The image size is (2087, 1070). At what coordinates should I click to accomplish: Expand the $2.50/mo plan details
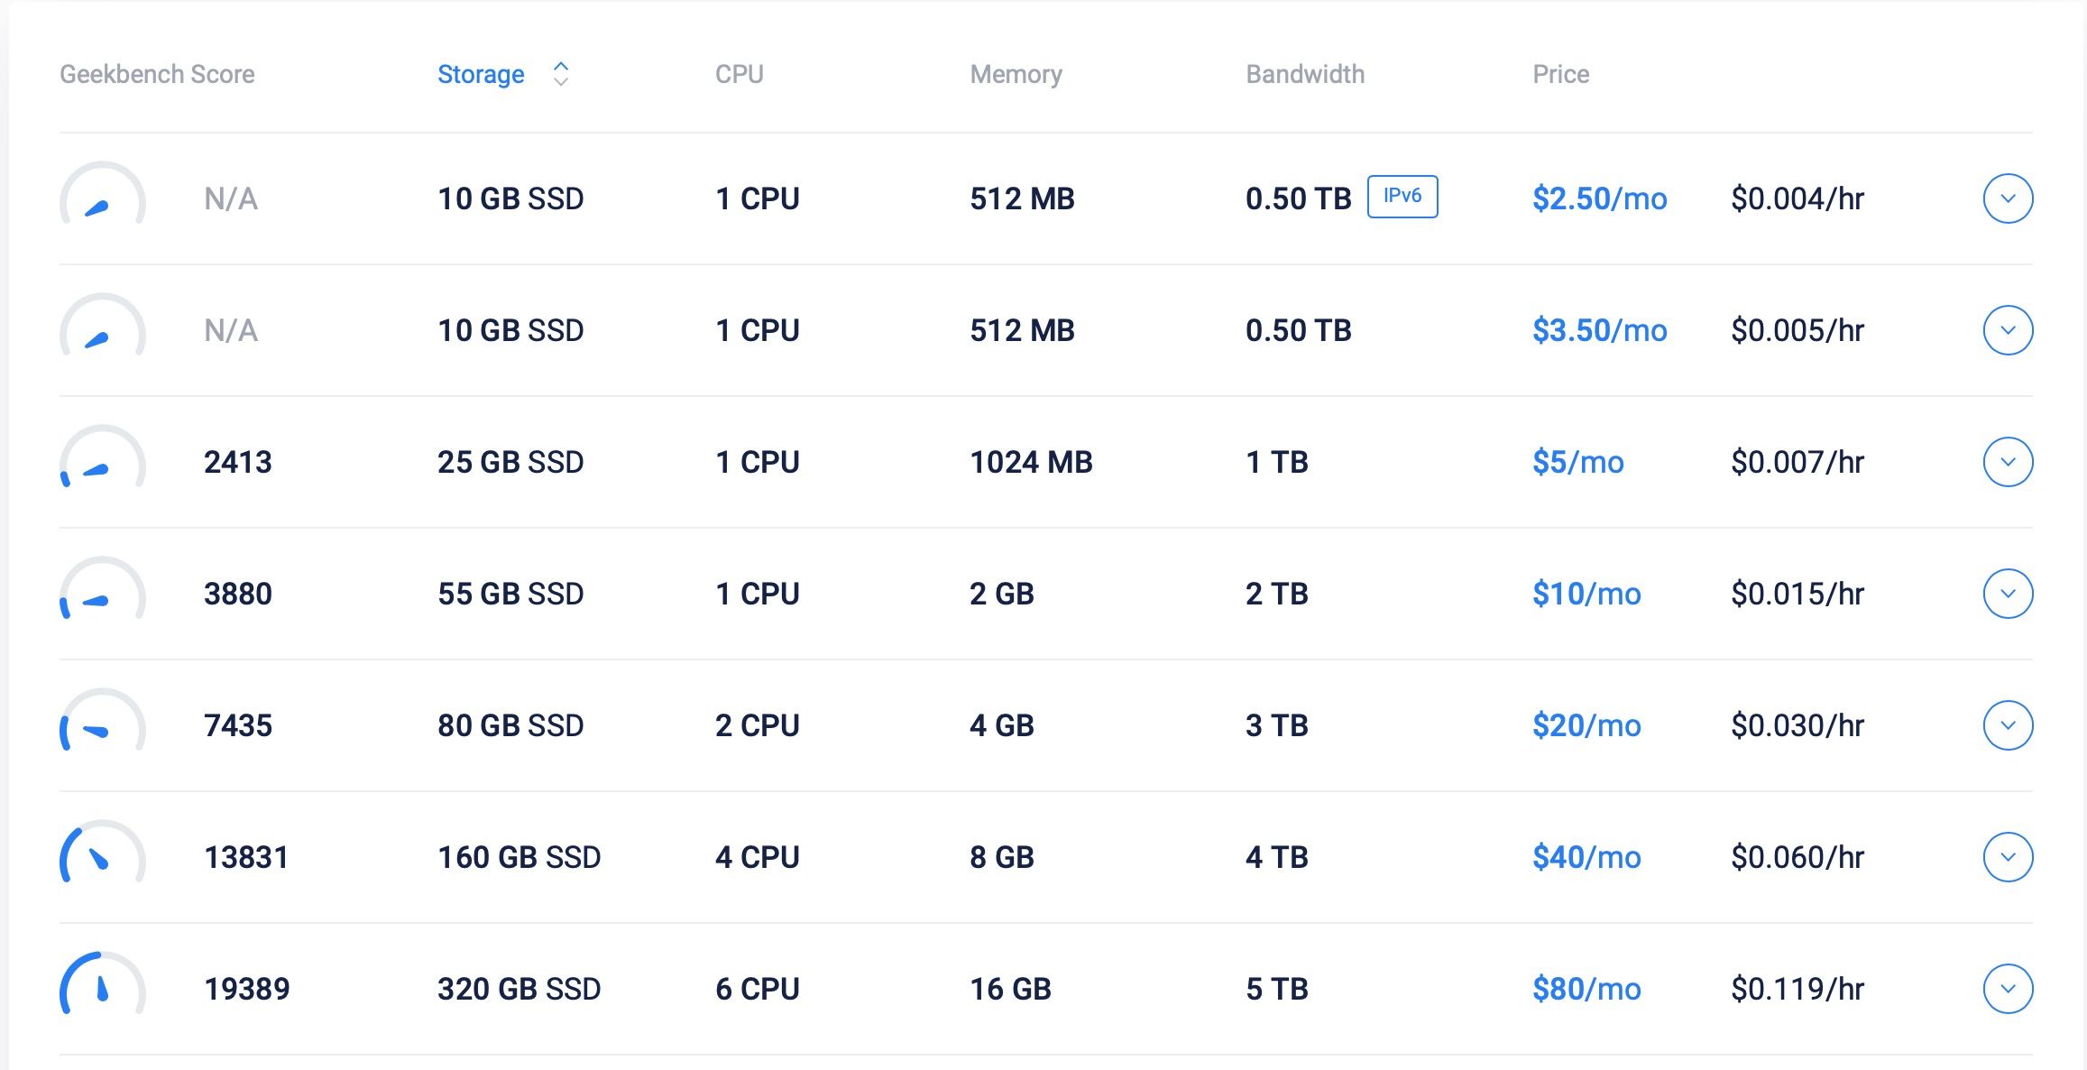[x=2008, y=198]
